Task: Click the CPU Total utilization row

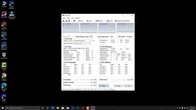Action: tap(114, 74)
